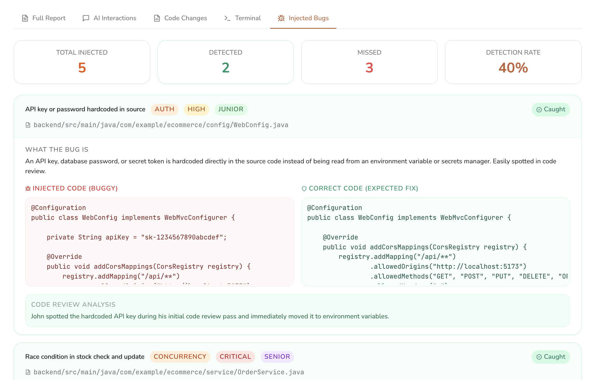
Task: Click the bug icon next to INJECTED CODE
Action: pyautogui.click(x=28, y=188)
